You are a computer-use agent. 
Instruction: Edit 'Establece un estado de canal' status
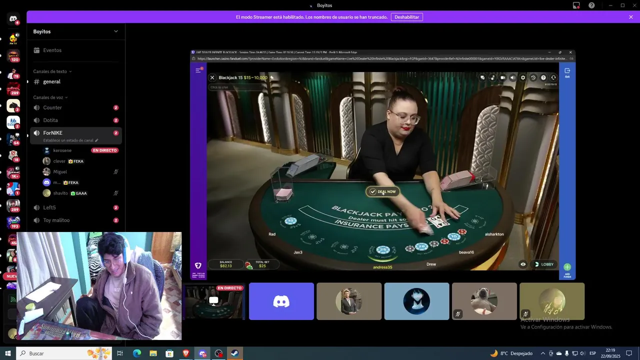70,140
